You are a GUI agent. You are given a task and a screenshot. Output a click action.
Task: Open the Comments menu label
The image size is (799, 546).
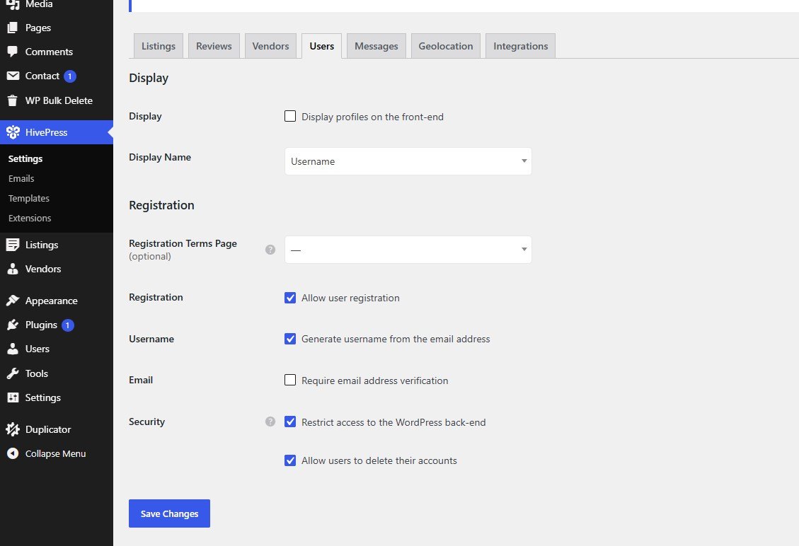[x=49, y=52]
